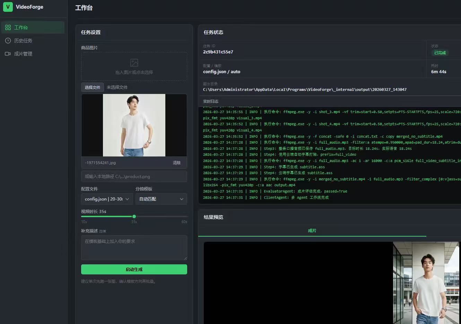The width and height of the screenshot is (461, 324).
Task: Open the 成片管理 page from sidebar
Action: point(23,54)
